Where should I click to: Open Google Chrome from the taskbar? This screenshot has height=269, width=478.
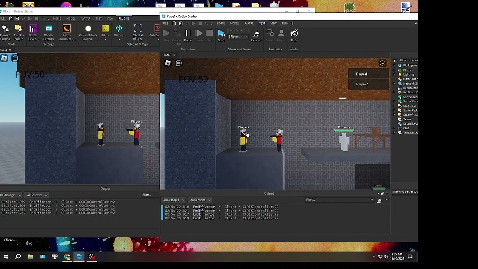pos(67,256)
